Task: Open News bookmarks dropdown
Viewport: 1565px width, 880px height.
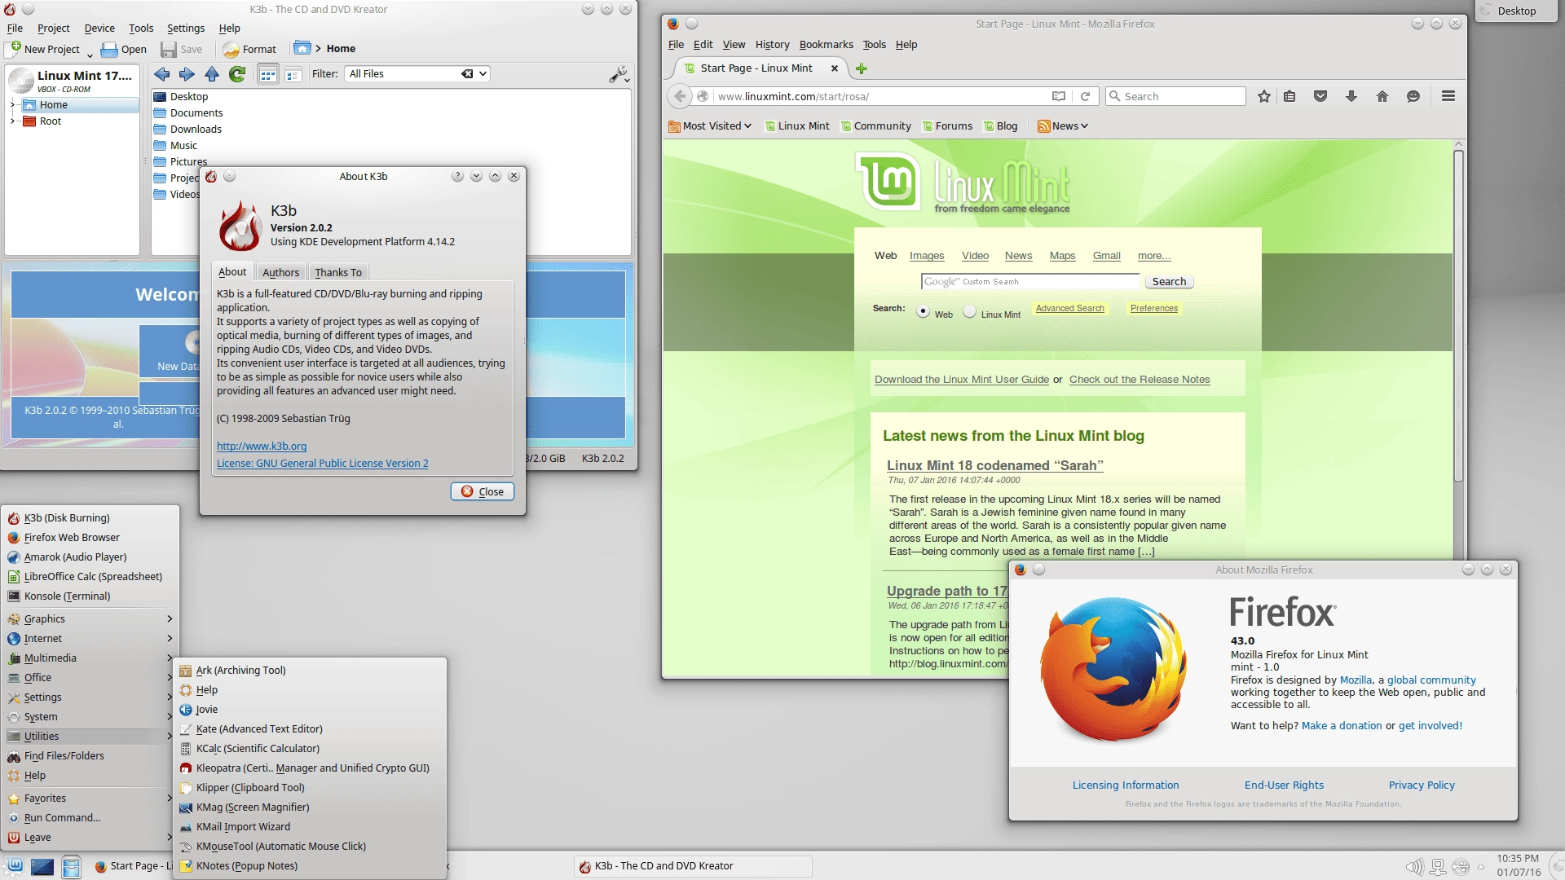Action: (x=1063, y=126)
